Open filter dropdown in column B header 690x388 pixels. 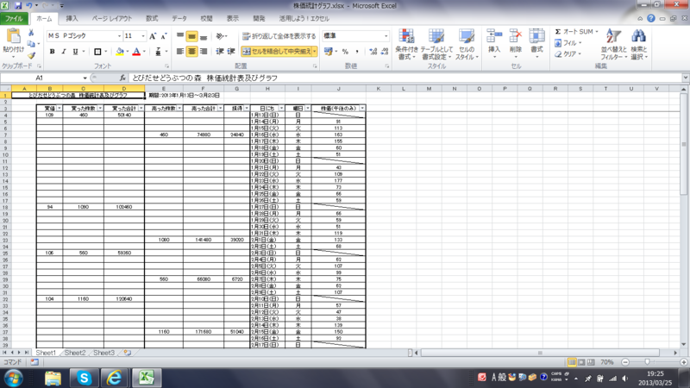[60, 109]
